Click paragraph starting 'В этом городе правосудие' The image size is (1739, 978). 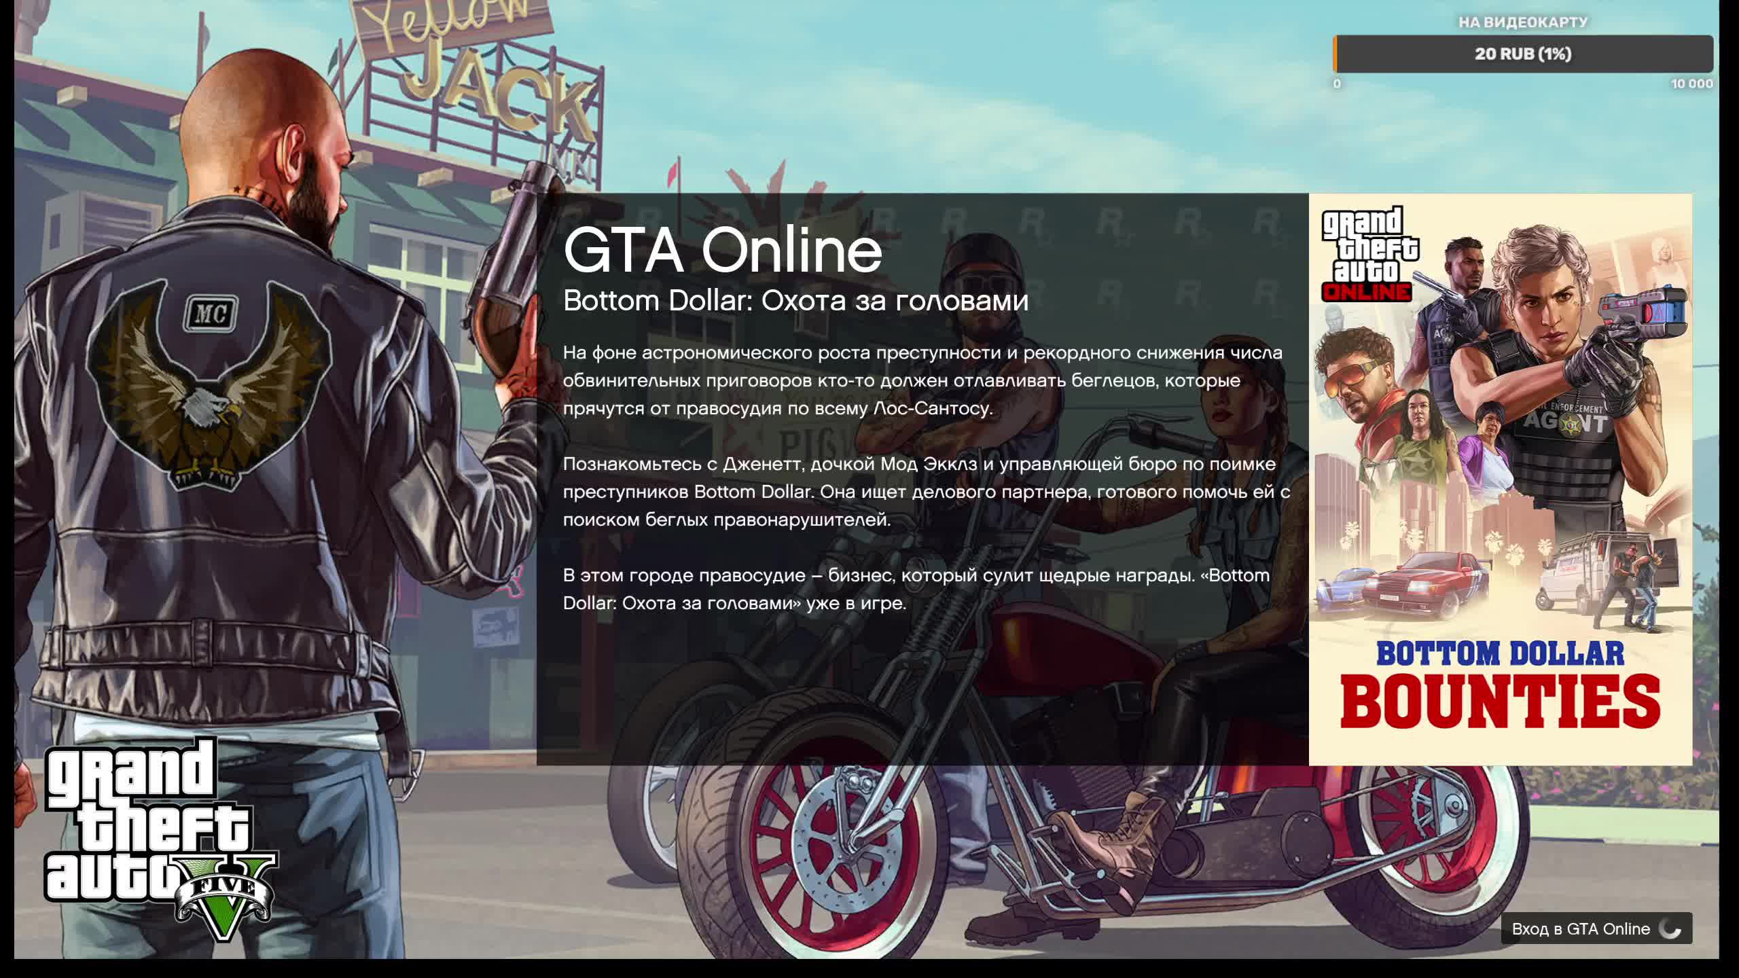pos(916,589)
